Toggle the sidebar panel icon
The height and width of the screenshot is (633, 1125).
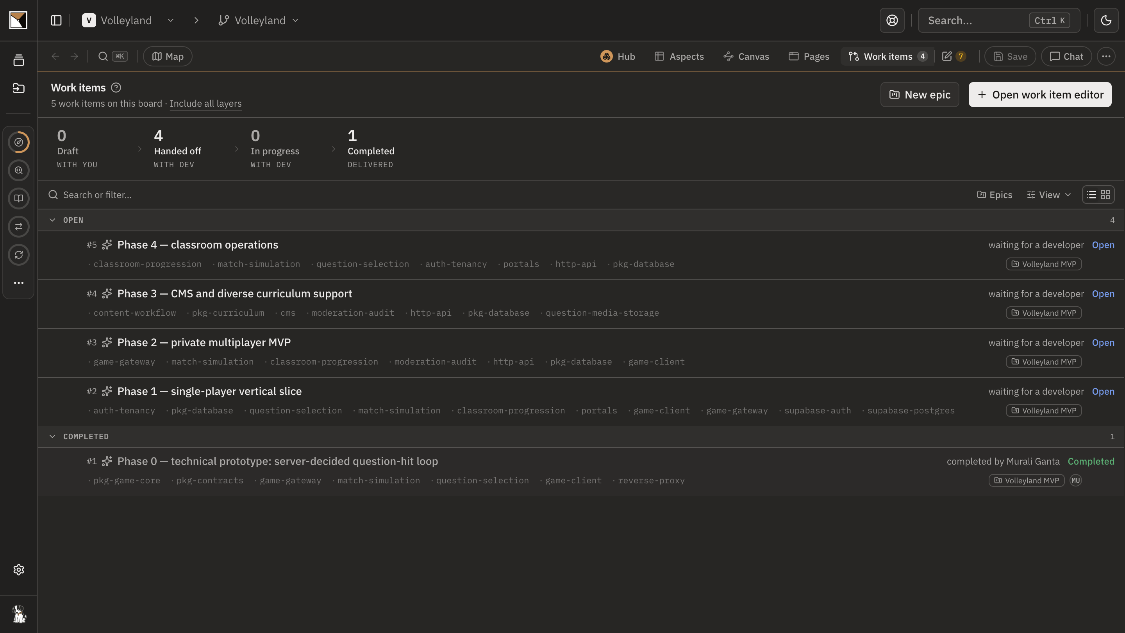click(x=56, y=21)
